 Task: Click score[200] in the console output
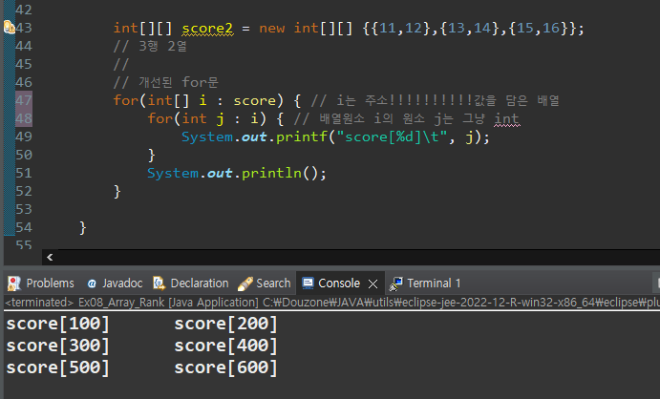coord(226,324)
